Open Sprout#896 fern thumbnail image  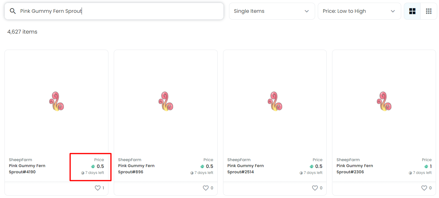[x=166, y=101]
